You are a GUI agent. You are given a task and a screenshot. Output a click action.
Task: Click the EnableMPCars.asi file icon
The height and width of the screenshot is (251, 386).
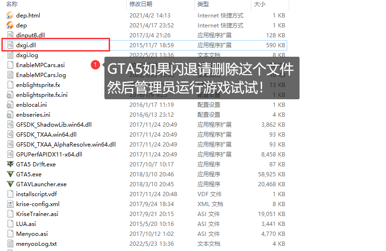pos(10,65)
